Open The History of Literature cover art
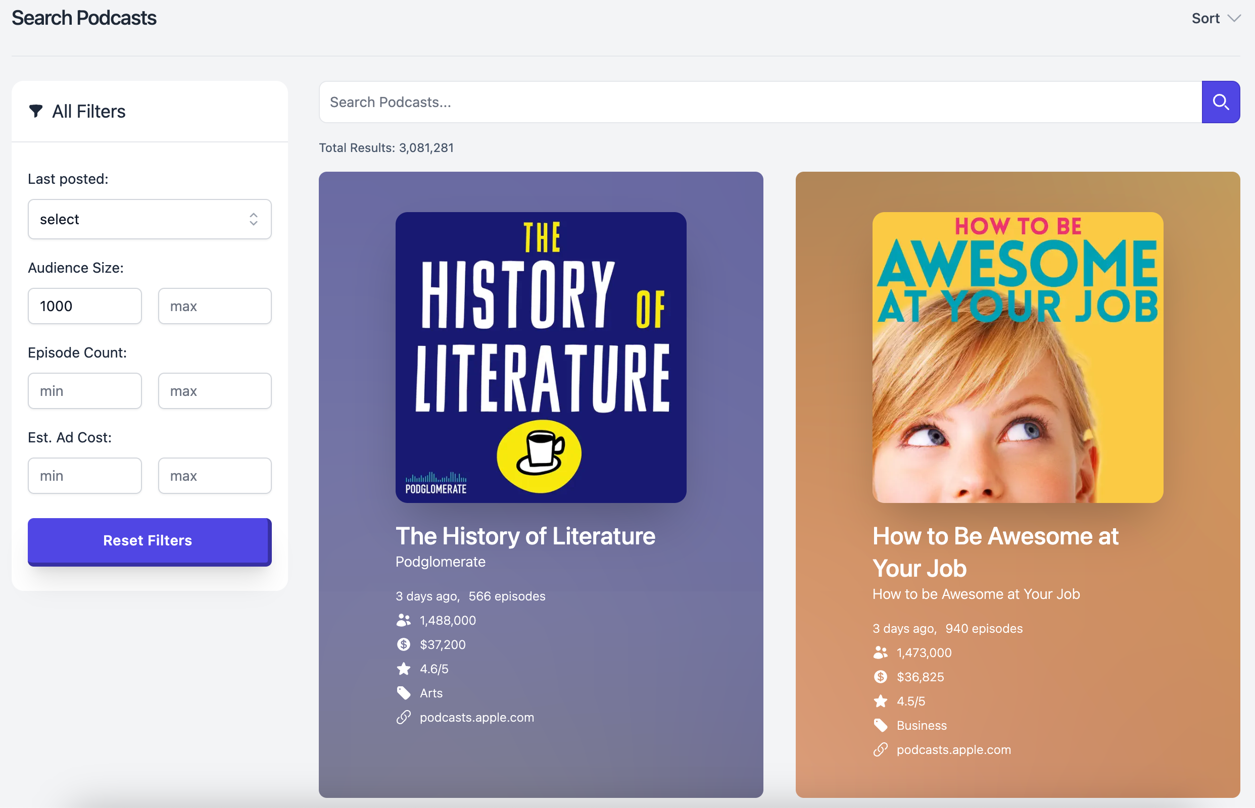Image resolution: width=1255 pixels, height=808 pixels. tap(541, 358)
